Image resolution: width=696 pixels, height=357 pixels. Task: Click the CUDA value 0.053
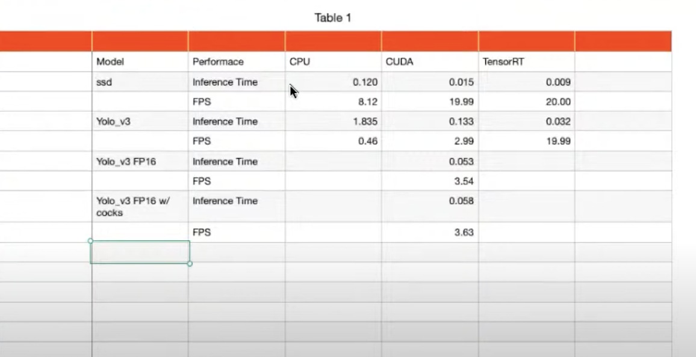(461, 162)
